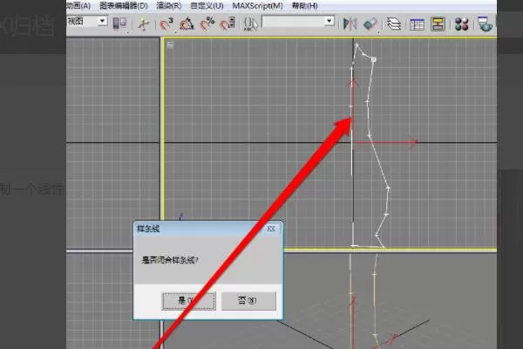Screen dimensions: 523x349
Task: Open the 帮助(H) help menu
Action: click(304, 6)
